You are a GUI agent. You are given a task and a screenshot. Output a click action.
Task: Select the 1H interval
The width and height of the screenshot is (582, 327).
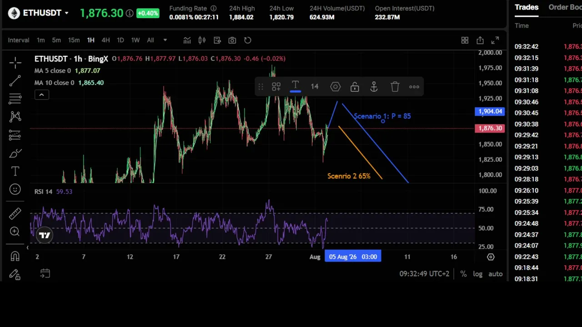[90, 40]
